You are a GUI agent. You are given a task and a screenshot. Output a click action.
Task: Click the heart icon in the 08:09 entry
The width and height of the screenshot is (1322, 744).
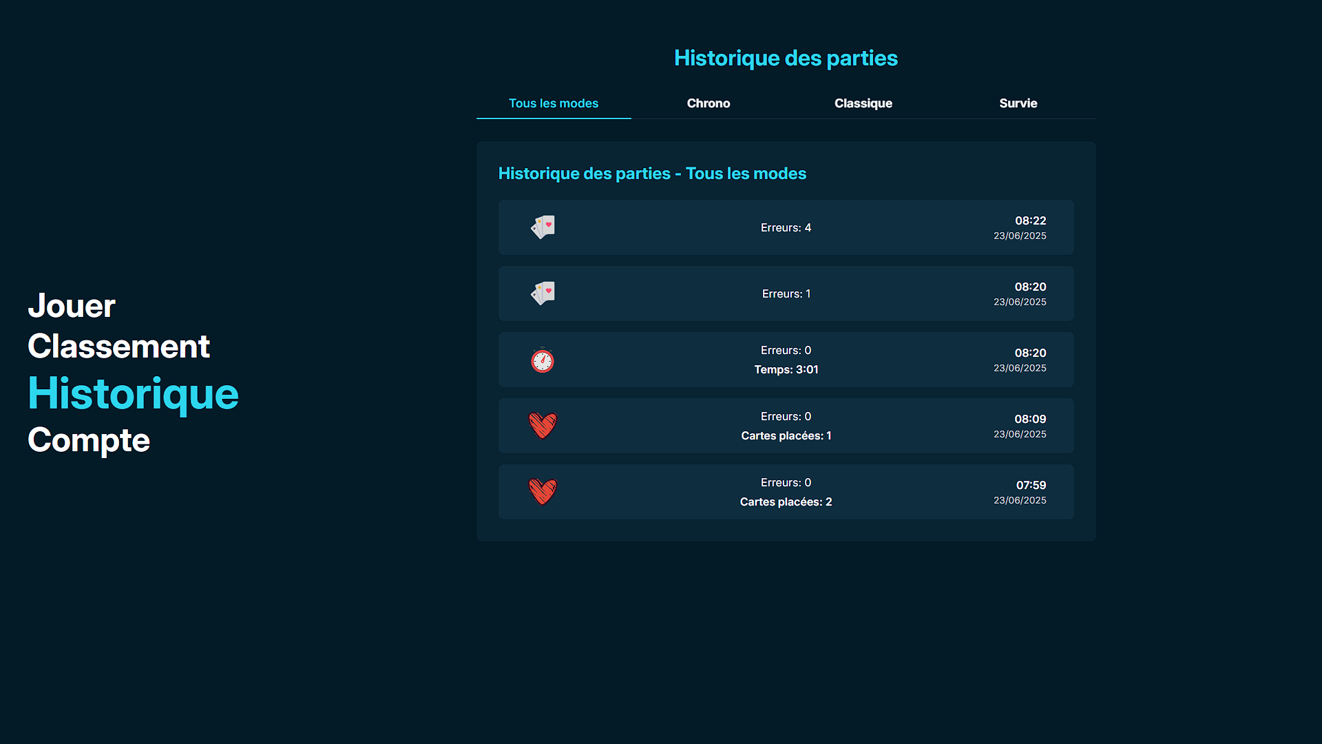543,425
